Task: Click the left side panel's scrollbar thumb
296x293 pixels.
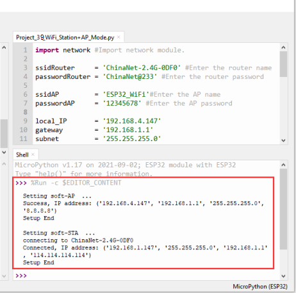Action: tap(4, 133)
